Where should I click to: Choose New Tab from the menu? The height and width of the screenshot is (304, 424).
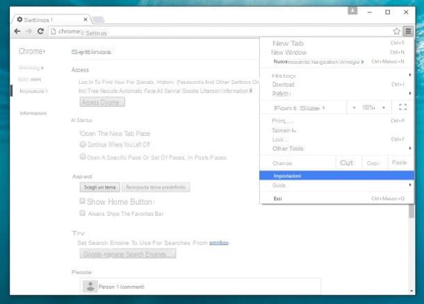click(336, 43)
